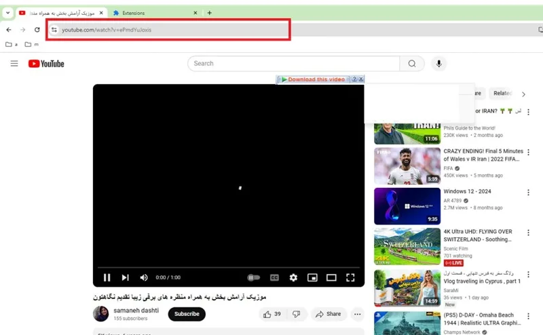Like the video with thumbs up
The height and width of the screenshot is (335, 543).
point(272,314)
